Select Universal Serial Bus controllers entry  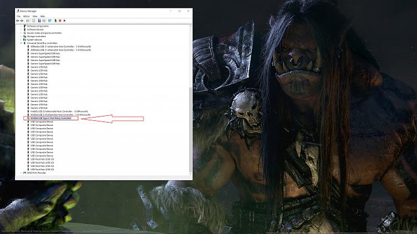(42, 43)
